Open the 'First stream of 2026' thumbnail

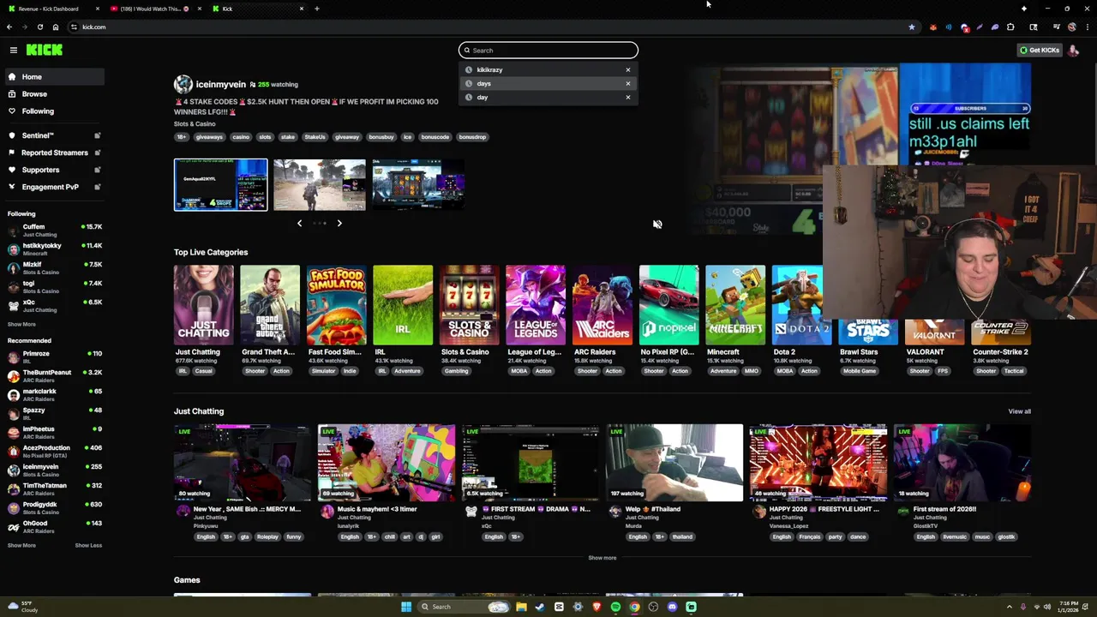[x=962, y=463]
